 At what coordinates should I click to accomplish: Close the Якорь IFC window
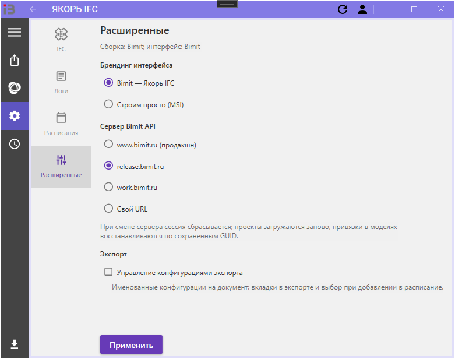441,9
